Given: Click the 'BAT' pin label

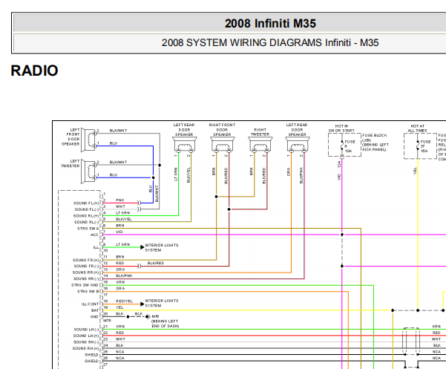Looking at the screenshot, I should point(95,310).
